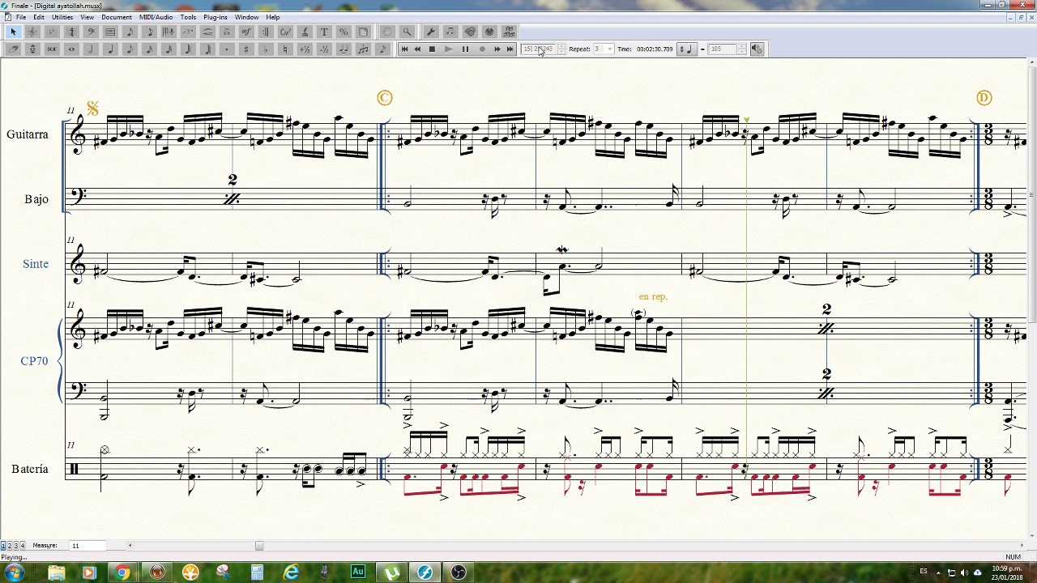Select the Repeat tool

266,32
